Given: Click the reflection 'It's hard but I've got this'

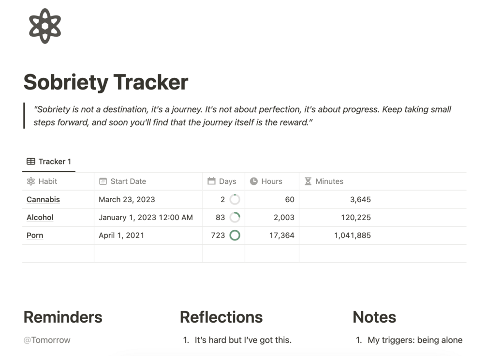Looking at the screenshot, I should 243,340.
